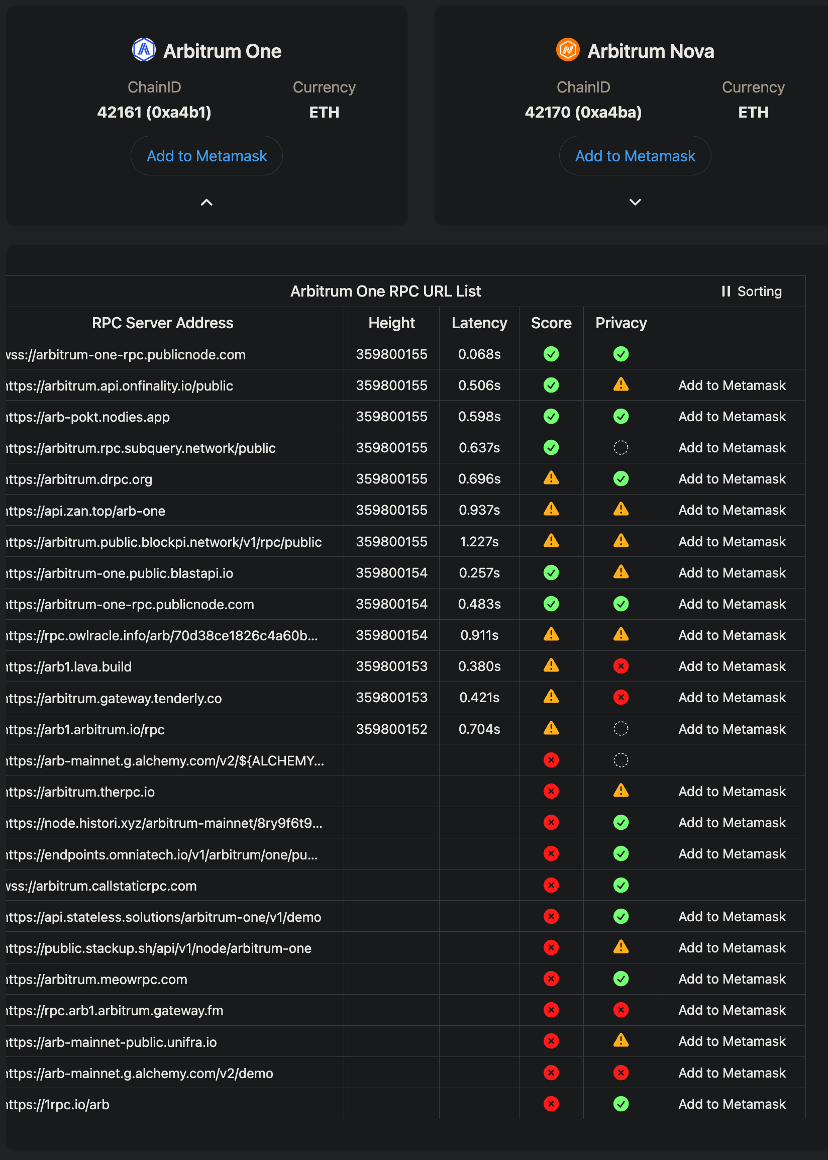Click the Arbitrum Nova logo icon
This screenshot has width=828, height=1160.
567,50
